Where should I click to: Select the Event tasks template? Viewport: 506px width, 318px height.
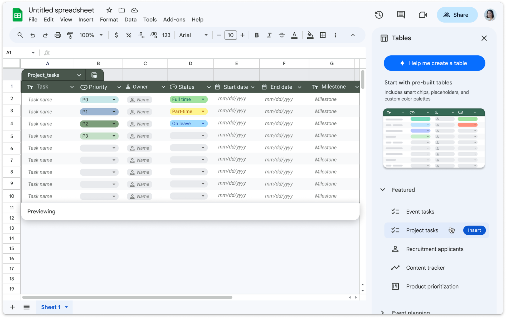420,211
